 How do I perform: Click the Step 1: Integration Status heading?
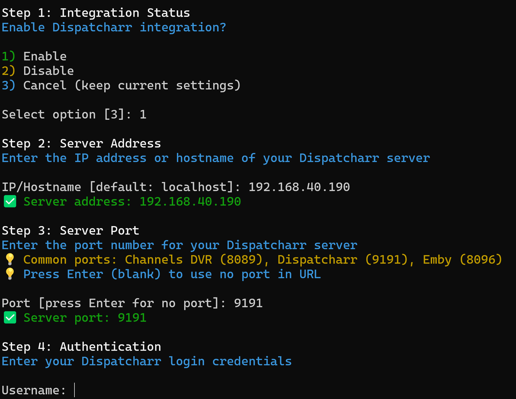coord(96,13)
